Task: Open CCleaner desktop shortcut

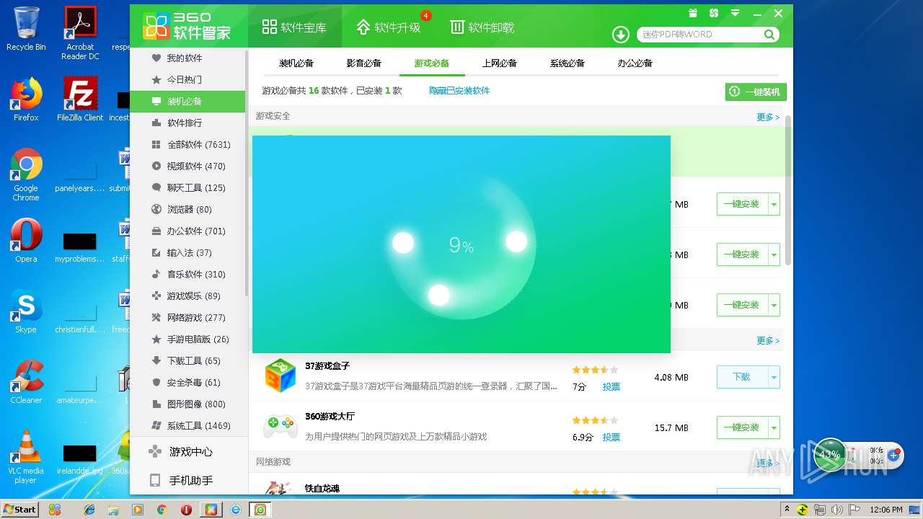Action: pos(26,381)
